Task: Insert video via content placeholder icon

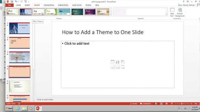Action: tap(123, 67)
